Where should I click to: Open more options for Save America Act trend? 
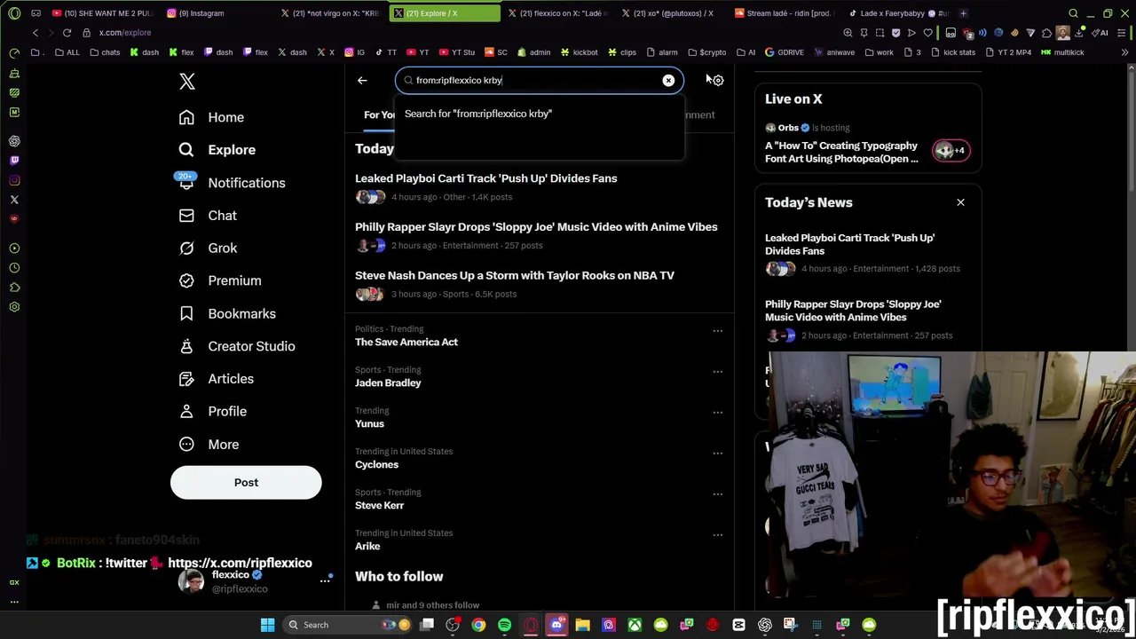(x=717, y=331)
